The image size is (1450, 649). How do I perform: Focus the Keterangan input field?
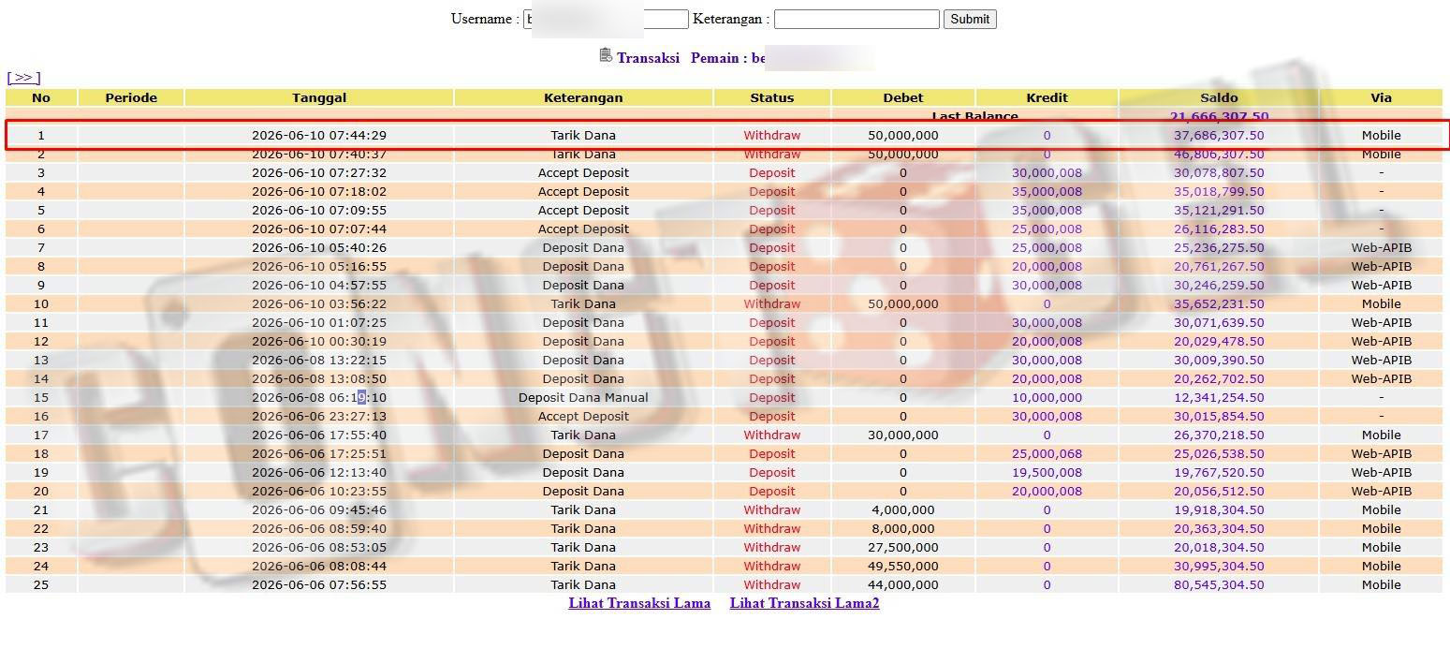point(857,19)
